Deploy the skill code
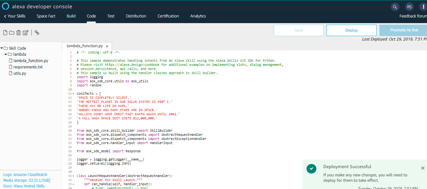This screenshot has width=427, height=189. pos(351,30)
